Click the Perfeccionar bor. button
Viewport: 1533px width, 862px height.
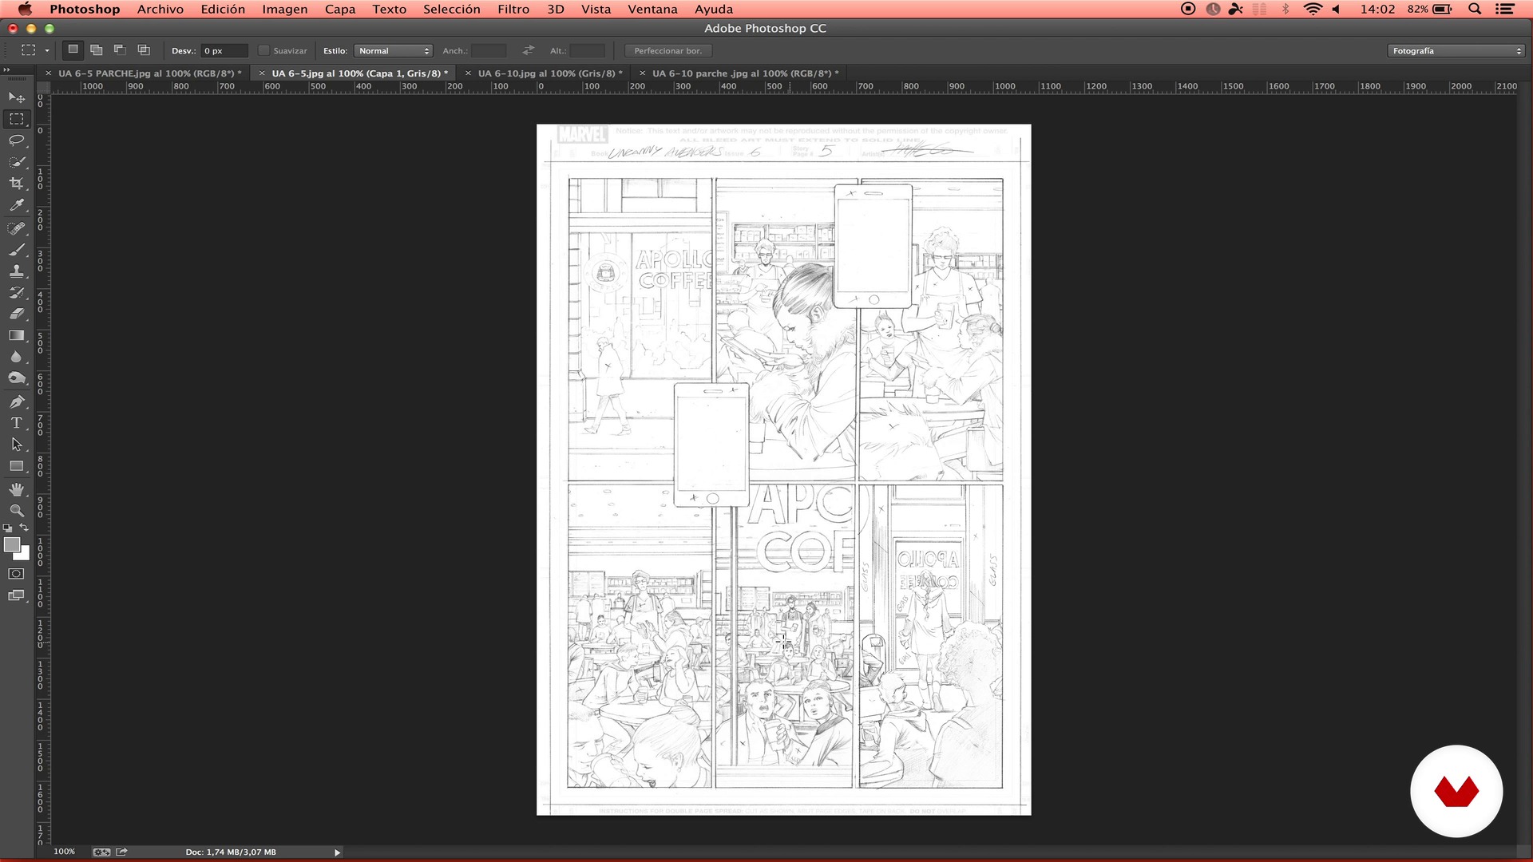pyautogui.click(x=668, y=50)
